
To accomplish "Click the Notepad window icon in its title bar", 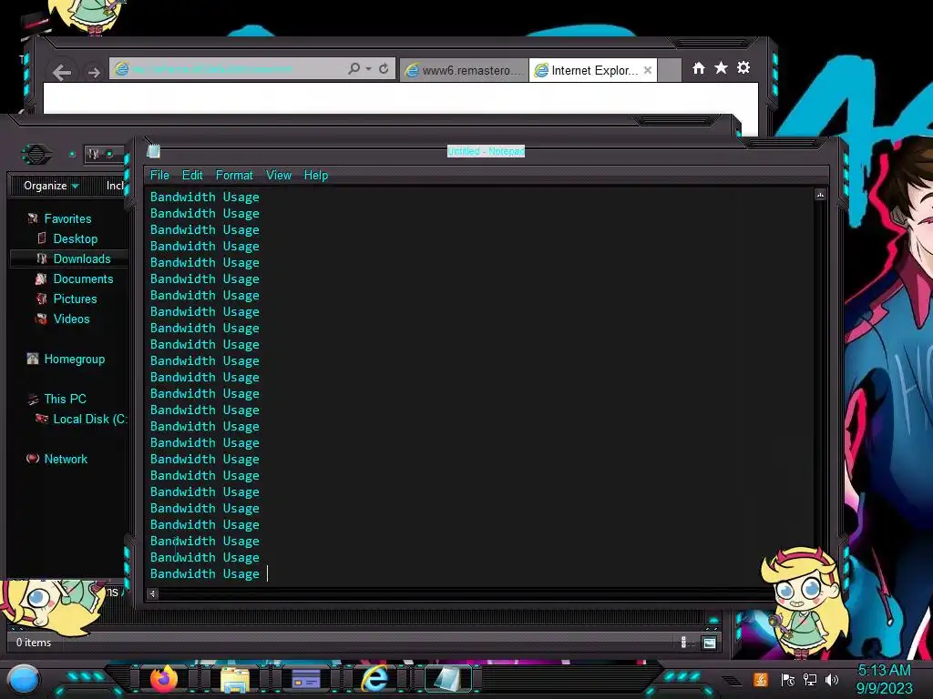I will pos(153,151).
